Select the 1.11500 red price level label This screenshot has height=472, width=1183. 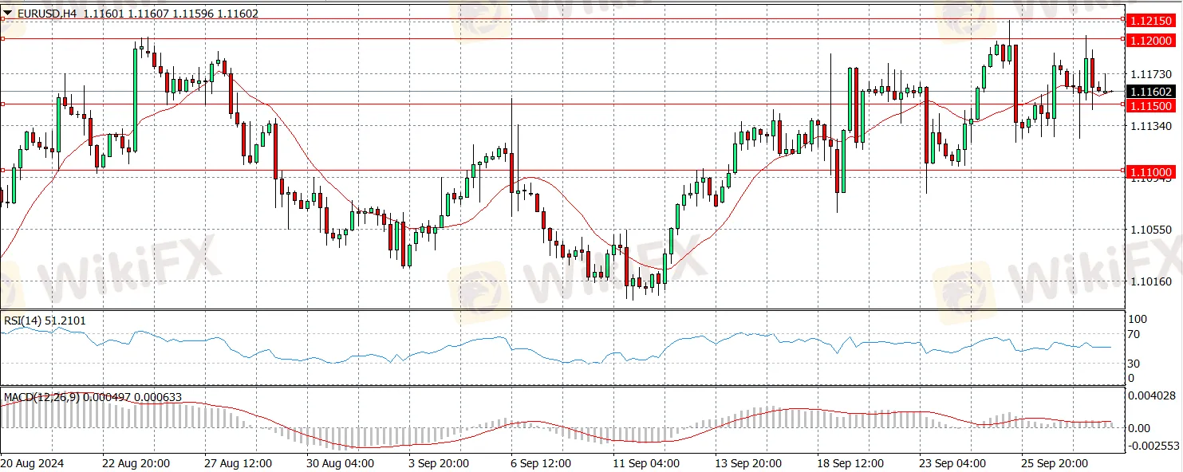(1153, 105)
